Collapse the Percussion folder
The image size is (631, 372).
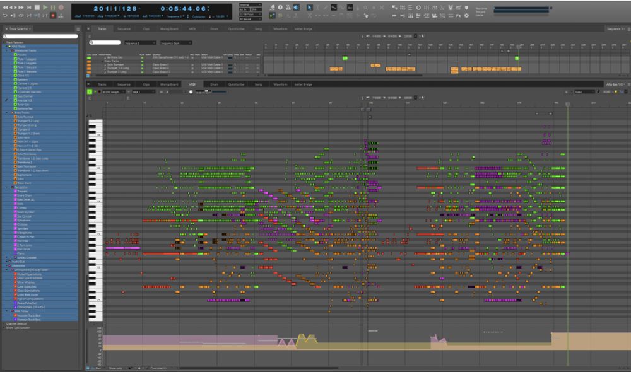[x=7, y=187]
